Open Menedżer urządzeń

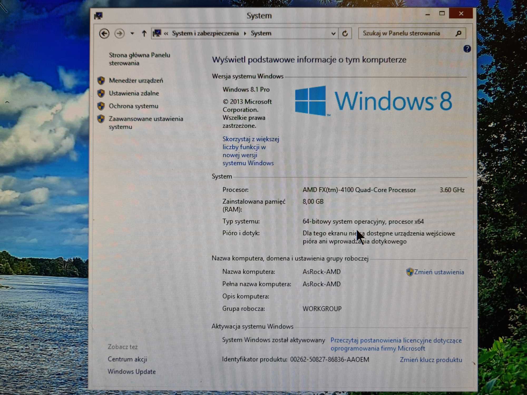tap(136, 81)
